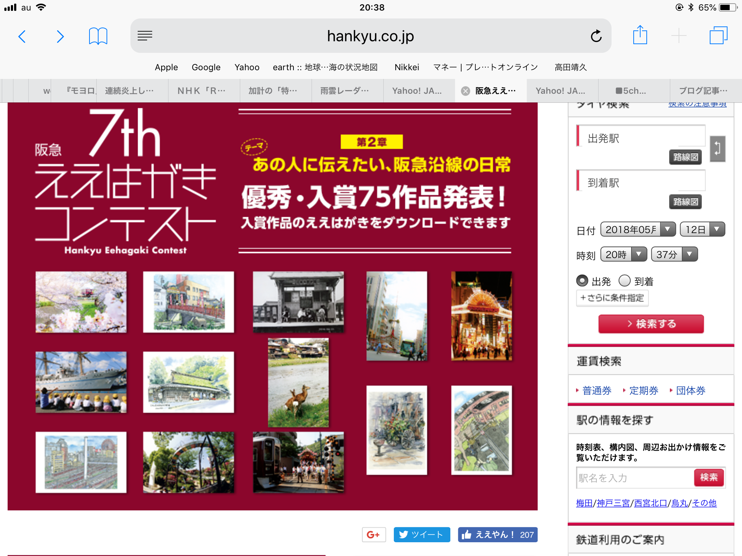Select the 出発 radio button
Screen dimensions: 742x556
click(582, 281)
